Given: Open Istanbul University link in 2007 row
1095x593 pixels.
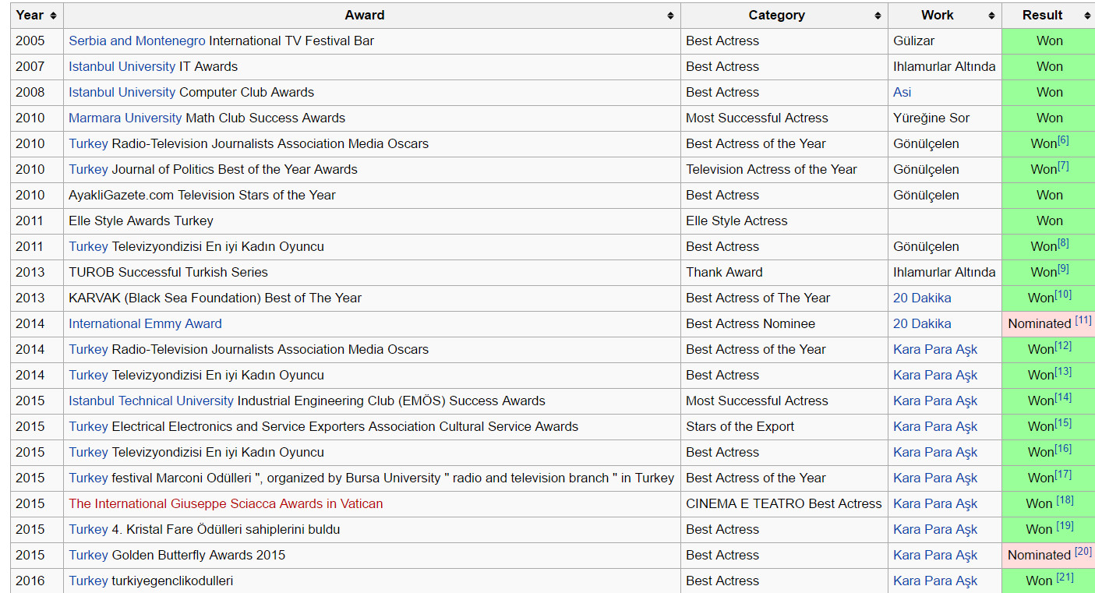Looking at the screenshot, I should [x=122, y=66].
